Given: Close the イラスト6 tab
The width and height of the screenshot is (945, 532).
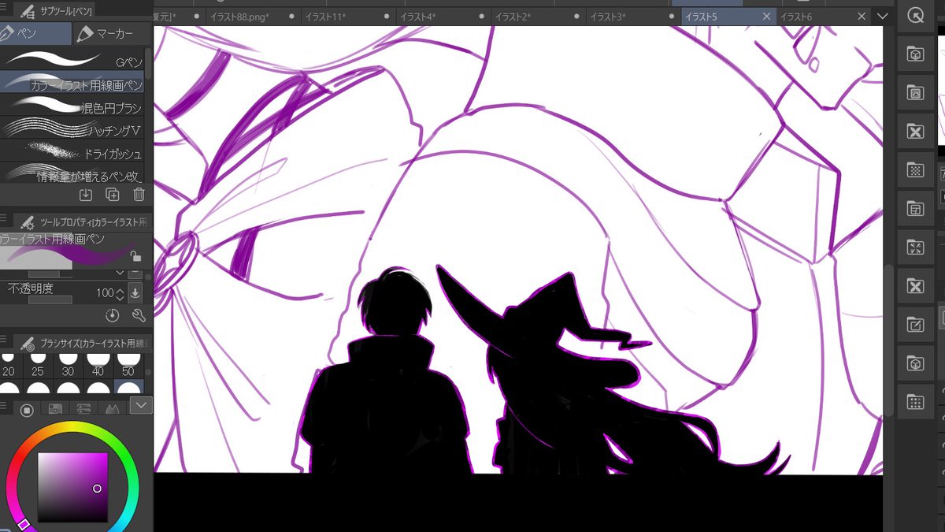Looking at the screenshot, I should coord(861,17).
